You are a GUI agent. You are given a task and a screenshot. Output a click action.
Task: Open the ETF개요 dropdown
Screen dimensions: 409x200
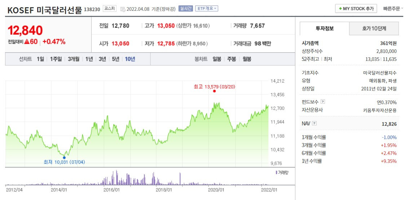pyautogui.click(x=207, y=9)
